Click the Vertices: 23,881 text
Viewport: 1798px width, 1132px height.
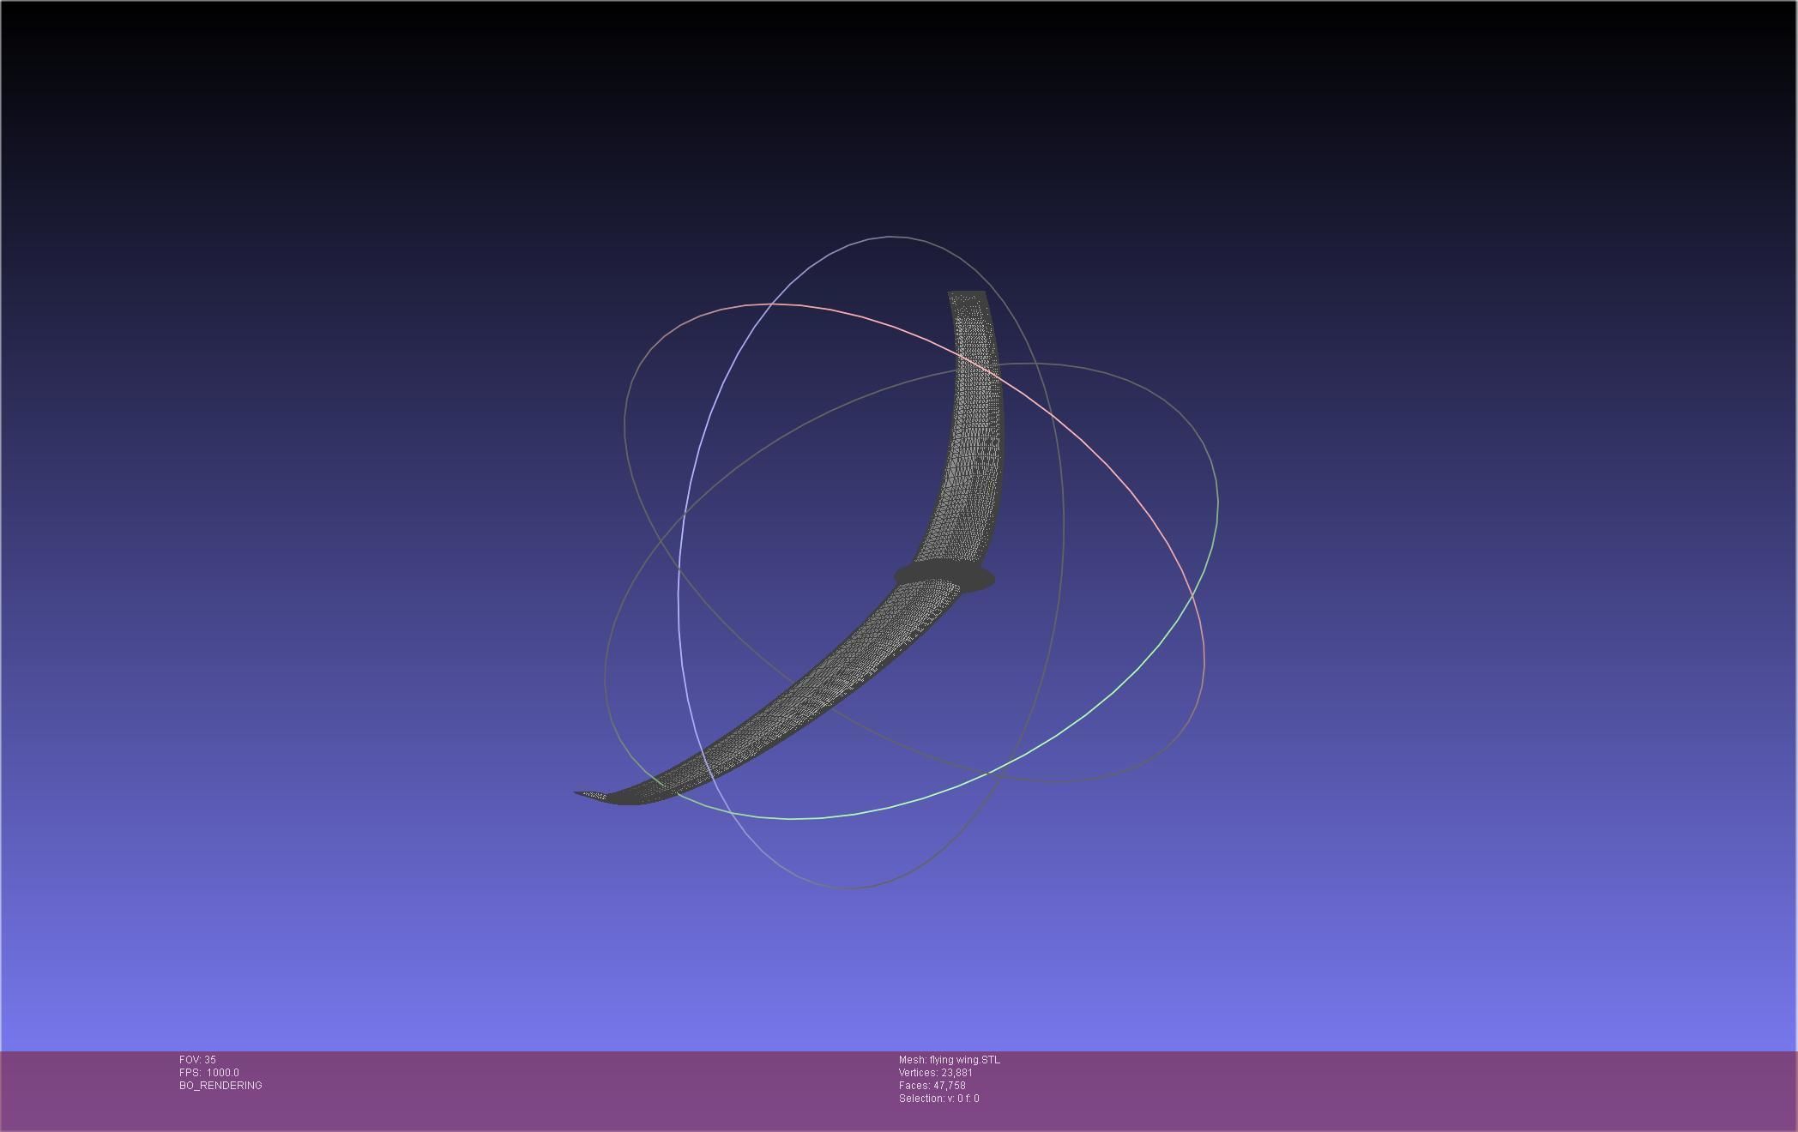(x=936, y=1073)
